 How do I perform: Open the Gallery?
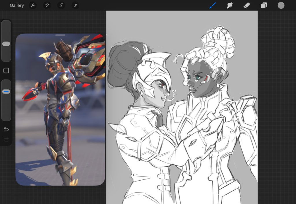click(17, 5)
